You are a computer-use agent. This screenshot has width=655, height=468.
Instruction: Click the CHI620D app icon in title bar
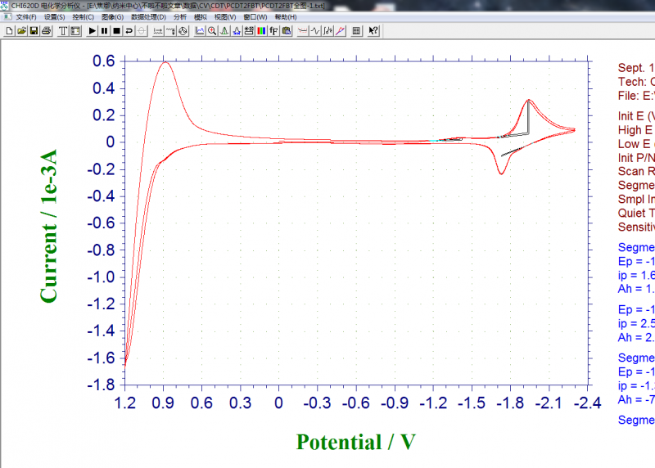tap(4, 6)
